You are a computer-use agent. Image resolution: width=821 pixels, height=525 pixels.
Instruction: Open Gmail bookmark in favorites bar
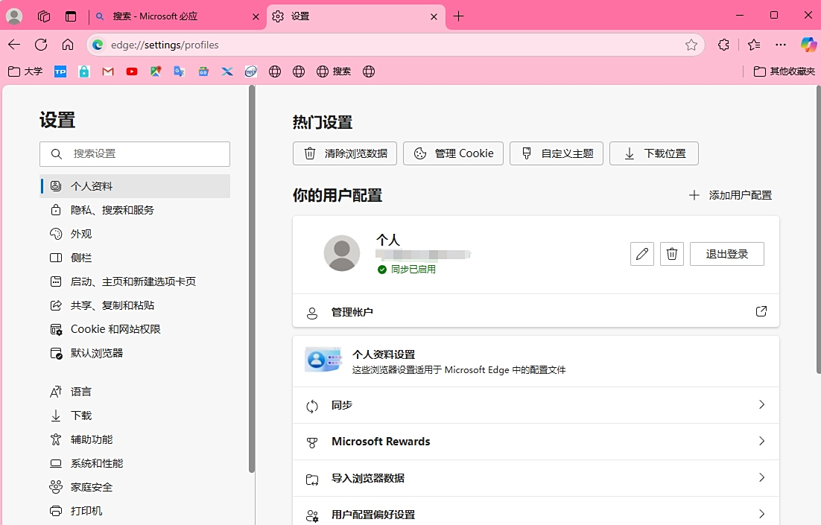tap(108, 71)
